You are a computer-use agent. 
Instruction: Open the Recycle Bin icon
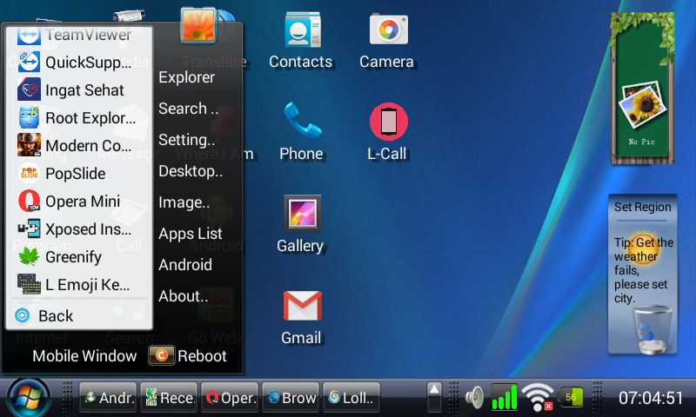[652, 330]
